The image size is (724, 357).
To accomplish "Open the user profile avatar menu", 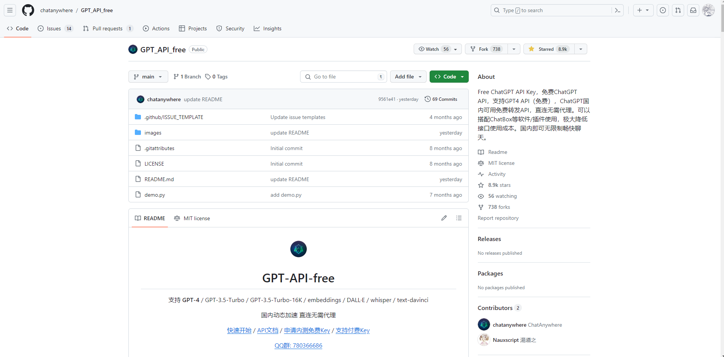I will [708, 10].
